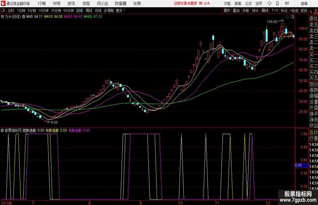318x205 pixels.
Task: Click the 返回 back button
Action: [x=304, y=11]
